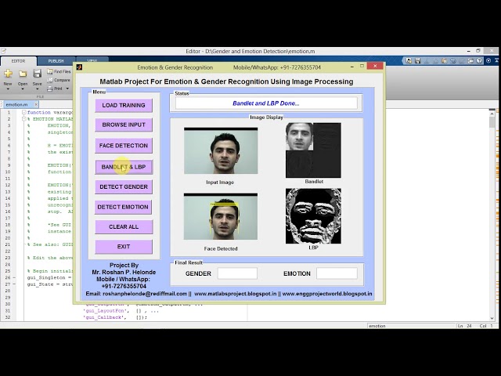Click the DETECT GENDER button
The width and height of the screenshot is (501, 376).
[x=124, y=186]
